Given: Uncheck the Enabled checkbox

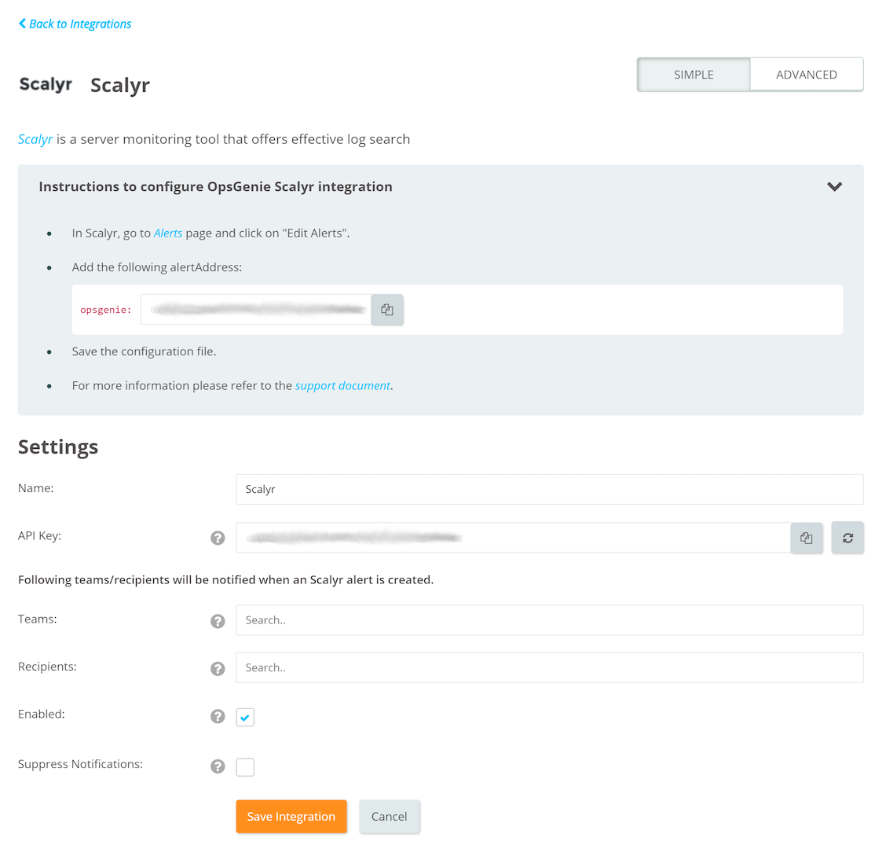Looking at the screenshot, I should (x=245, y=717).
